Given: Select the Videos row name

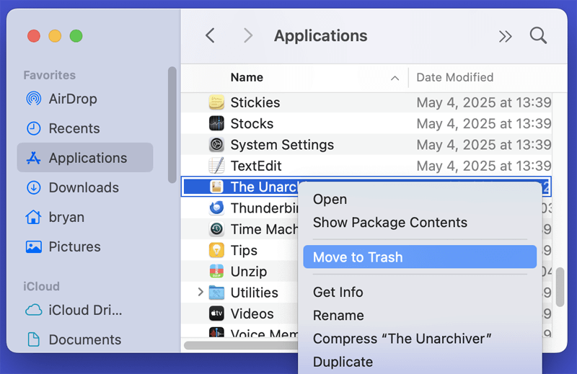Looking at the screenshot, I should point(252,313).
